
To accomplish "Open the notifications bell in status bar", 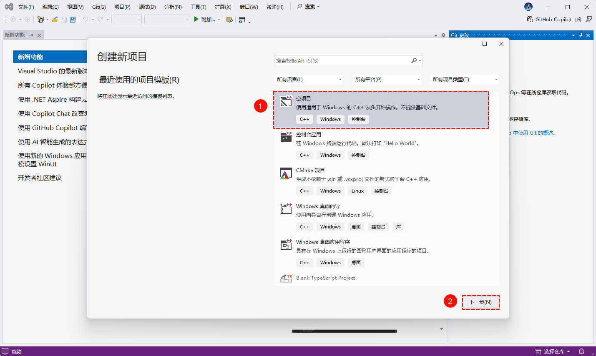I will point(581,351).
